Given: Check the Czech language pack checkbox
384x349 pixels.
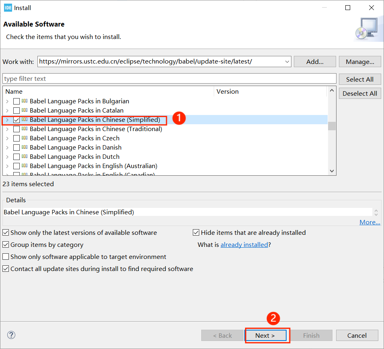Looking at the screenshot, I should coord(17,138).
